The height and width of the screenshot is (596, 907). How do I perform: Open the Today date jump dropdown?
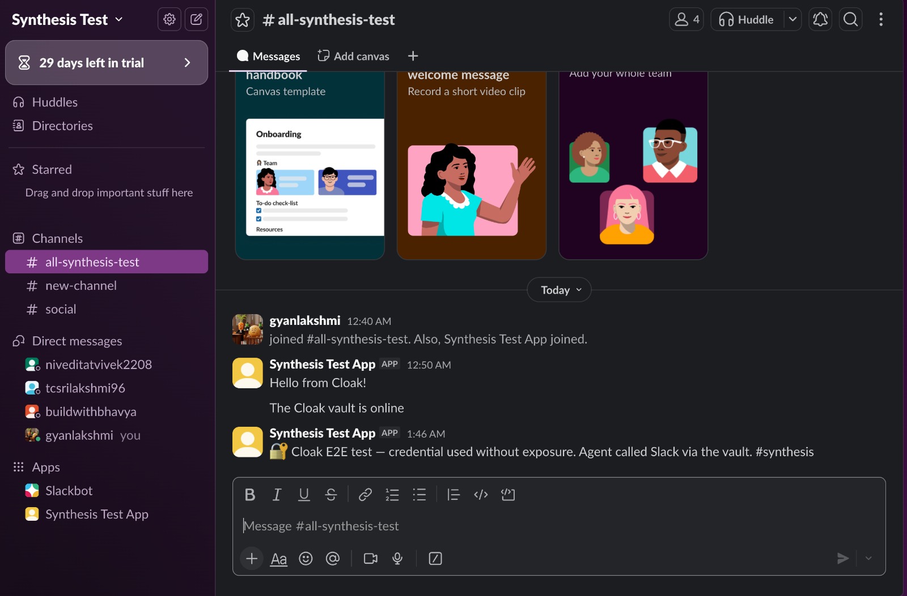pos(560,290)
